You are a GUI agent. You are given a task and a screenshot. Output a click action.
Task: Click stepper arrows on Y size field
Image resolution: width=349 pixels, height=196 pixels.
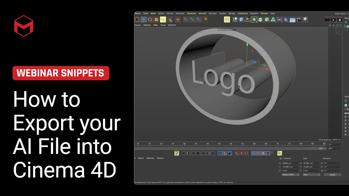(320, 167)
